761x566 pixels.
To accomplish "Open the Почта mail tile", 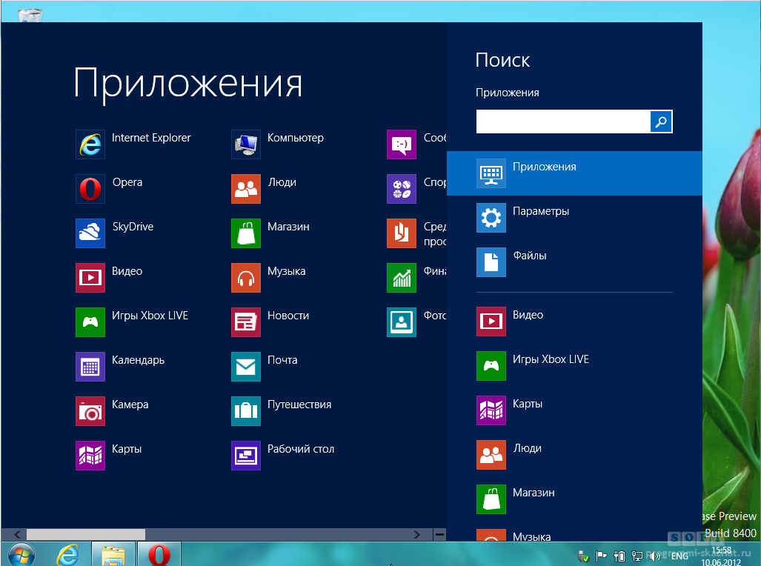I will pyautogui.click(x=245, y=367).
